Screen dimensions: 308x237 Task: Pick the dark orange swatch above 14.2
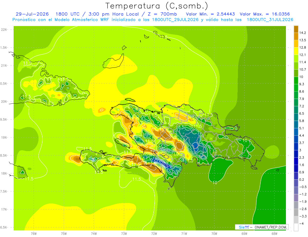(x=296, y=29)
